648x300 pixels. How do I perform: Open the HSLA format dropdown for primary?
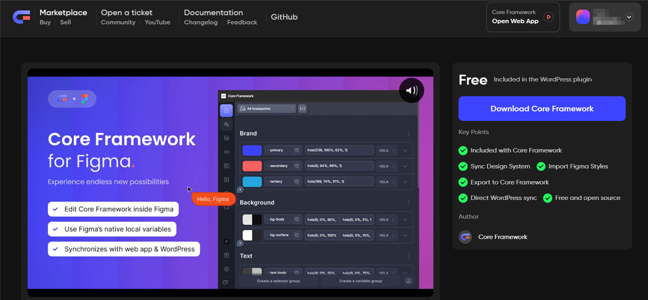tap(387, 150)
